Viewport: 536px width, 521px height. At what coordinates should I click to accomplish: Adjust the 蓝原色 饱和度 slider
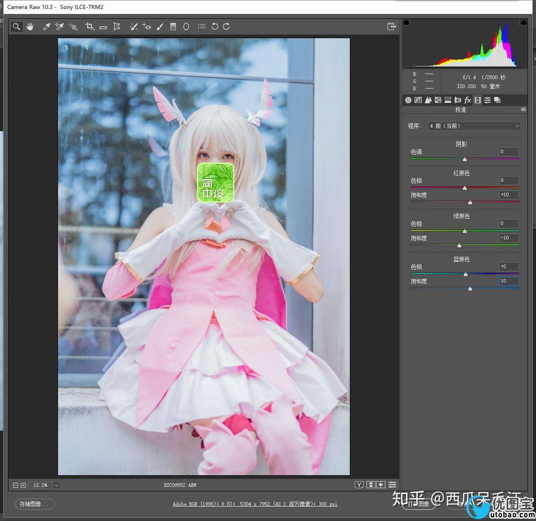pos(470,288)
